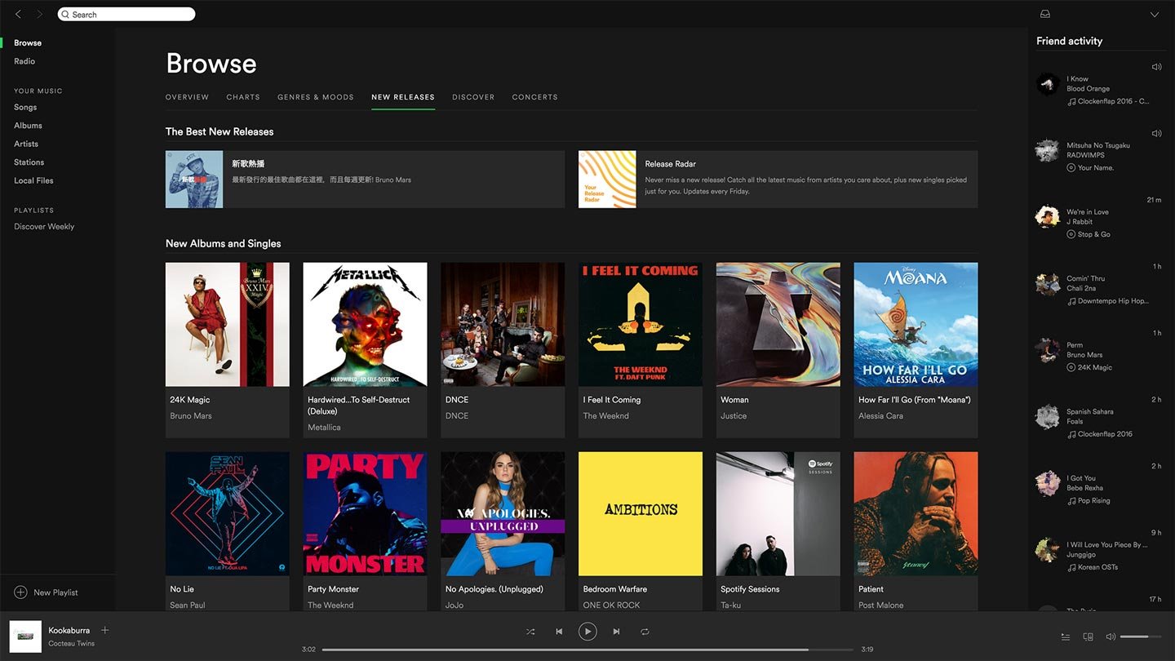Open Sean Paul's No Lie cover
This screenshot has width=1175, height=661.
click(x=228, y=514)
